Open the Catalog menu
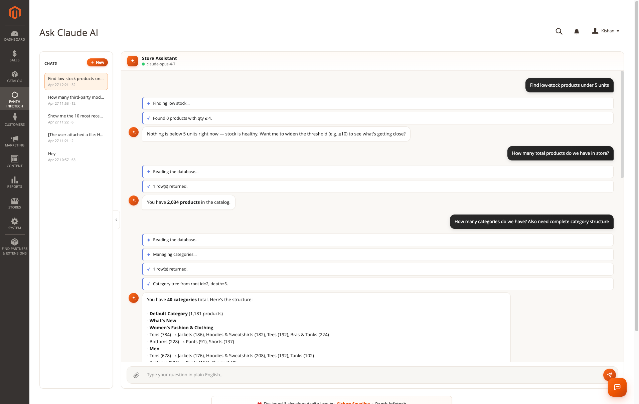 14,77
